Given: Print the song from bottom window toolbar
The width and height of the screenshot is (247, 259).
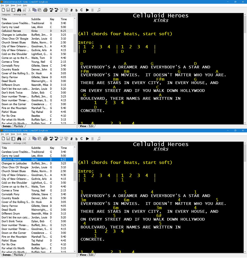Looking at the screenshot, I should (45, 139).
